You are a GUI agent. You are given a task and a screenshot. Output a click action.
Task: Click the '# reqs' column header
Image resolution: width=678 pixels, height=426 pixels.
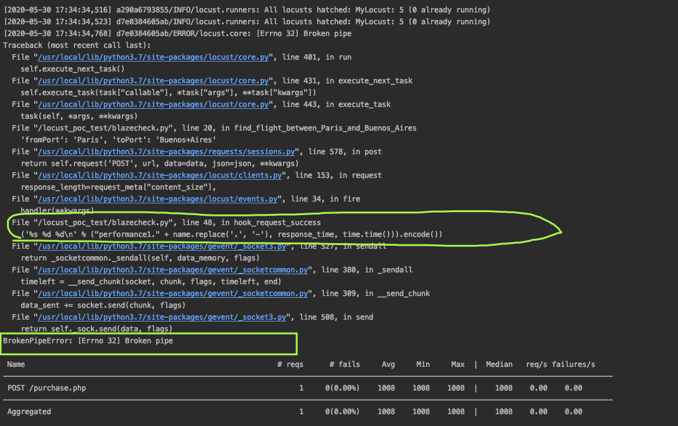coord(290,364)
